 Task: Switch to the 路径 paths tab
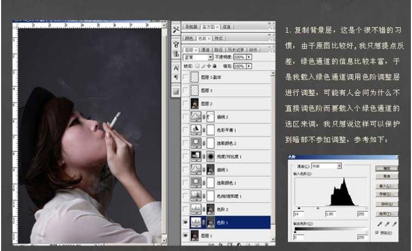(x=218, y=50)
